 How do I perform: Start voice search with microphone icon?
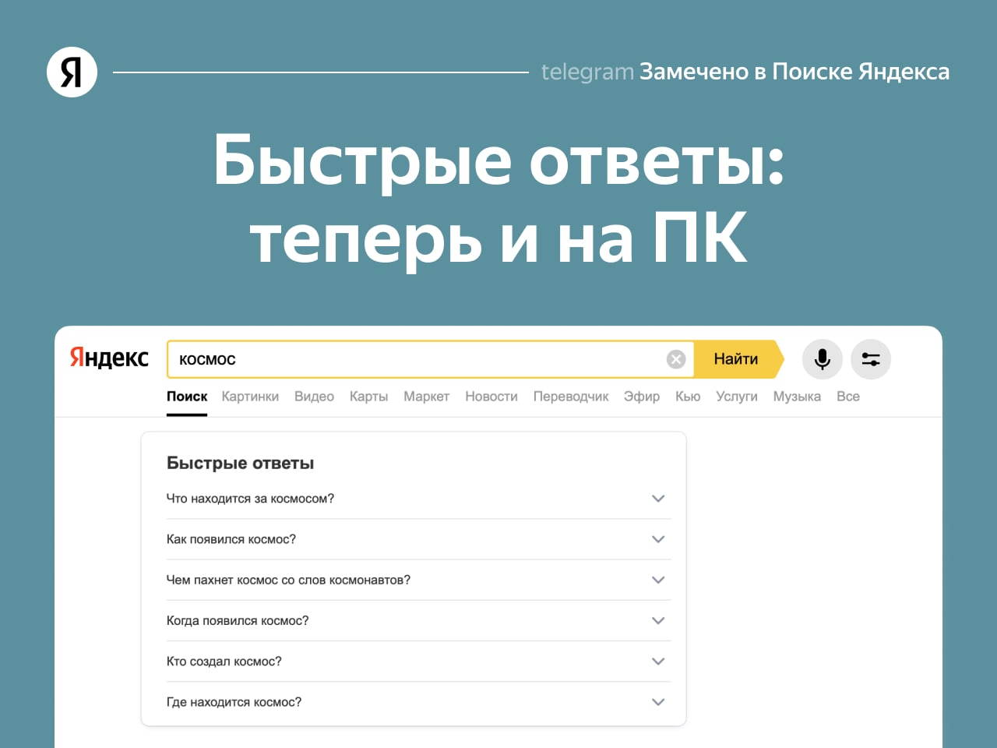[x=823, y=359]
